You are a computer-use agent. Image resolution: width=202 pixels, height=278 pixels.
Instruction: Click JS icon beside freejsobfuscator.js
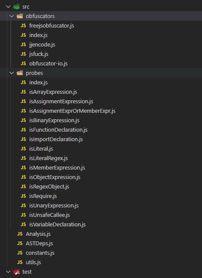[x=23, y=25]
